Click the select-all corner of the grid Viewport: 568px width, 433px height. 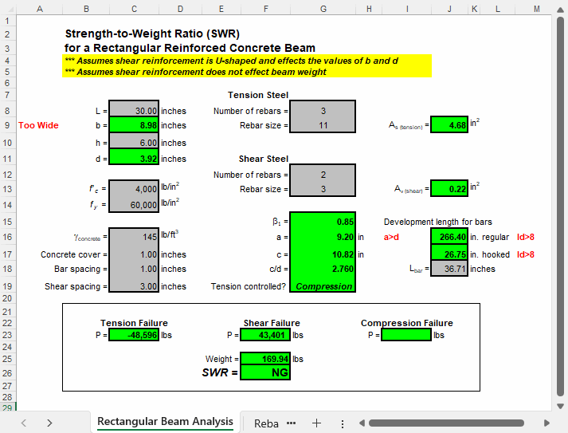[6, 8]
